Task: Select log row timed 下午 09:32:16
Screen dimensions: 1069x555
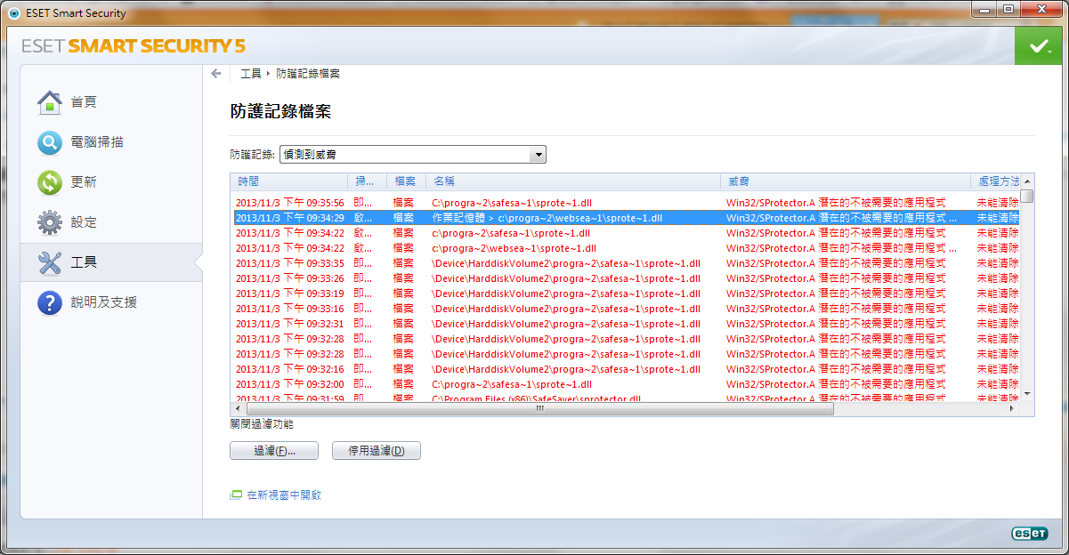Action: point(626,369)
